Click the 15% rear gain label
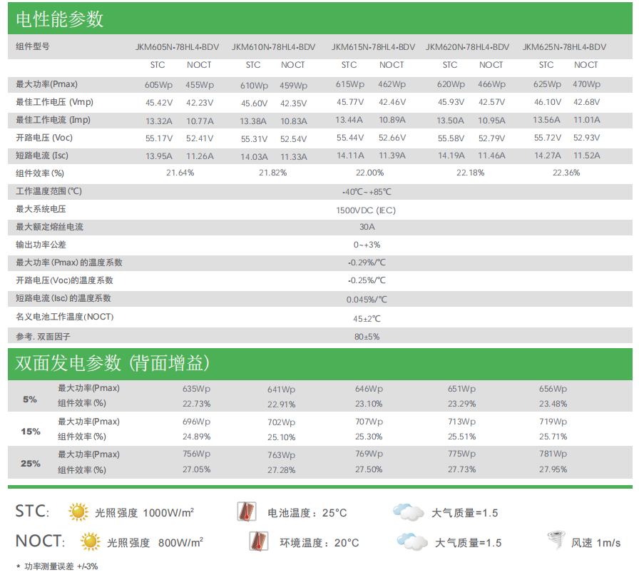This screenshot has width=639, height=575. [x=31, y=432]
